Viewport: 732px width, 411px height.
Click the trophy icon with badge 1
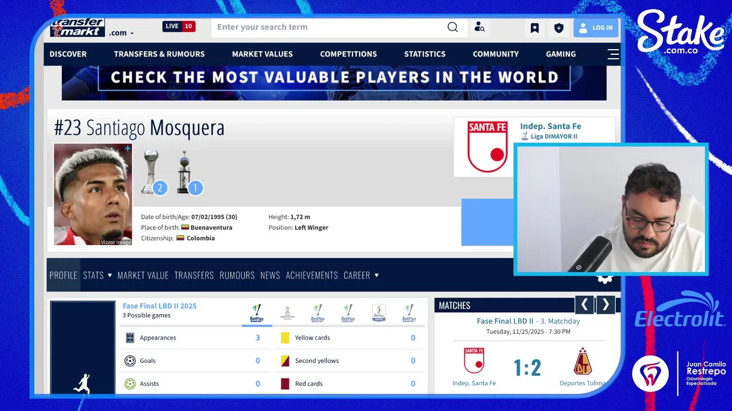coord(187,172)
